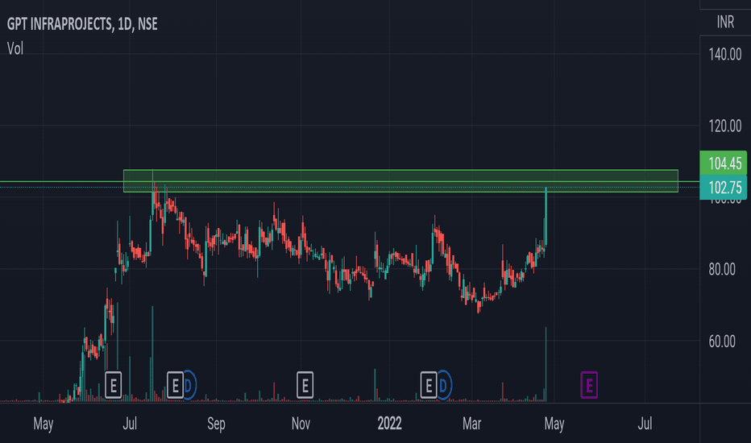This screenshot has height=443, width=751.
Task: Click the 102.75 current price label
Action: click(x=724, y=187)
